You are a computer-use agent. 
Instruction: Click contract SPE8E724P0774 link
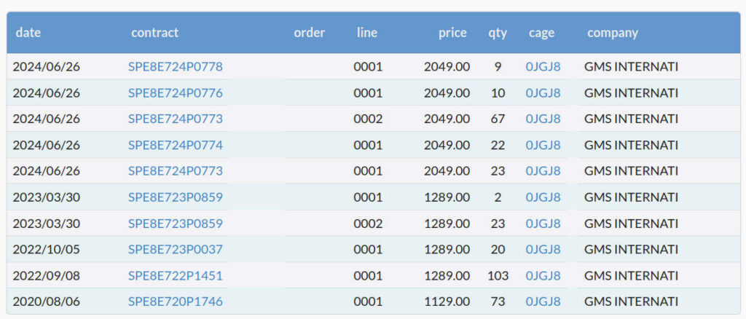click(x=175, y=145)
